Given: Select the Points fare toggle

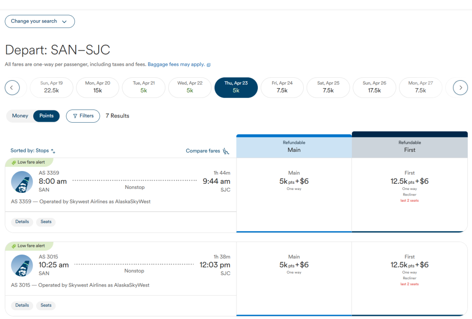Looking at the screenshot, I should 46,116.
